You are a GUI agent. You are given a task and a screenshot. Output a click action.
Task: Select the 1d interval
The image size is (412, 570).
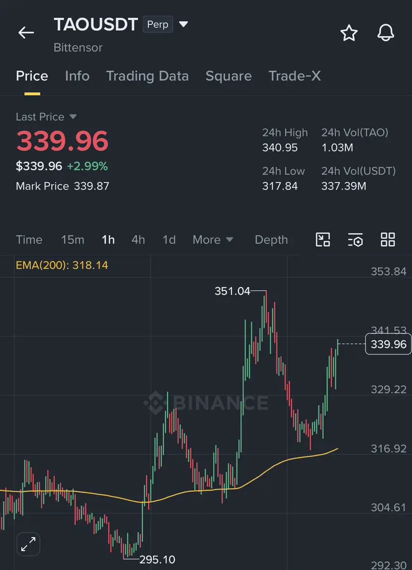tap(169, 240)
